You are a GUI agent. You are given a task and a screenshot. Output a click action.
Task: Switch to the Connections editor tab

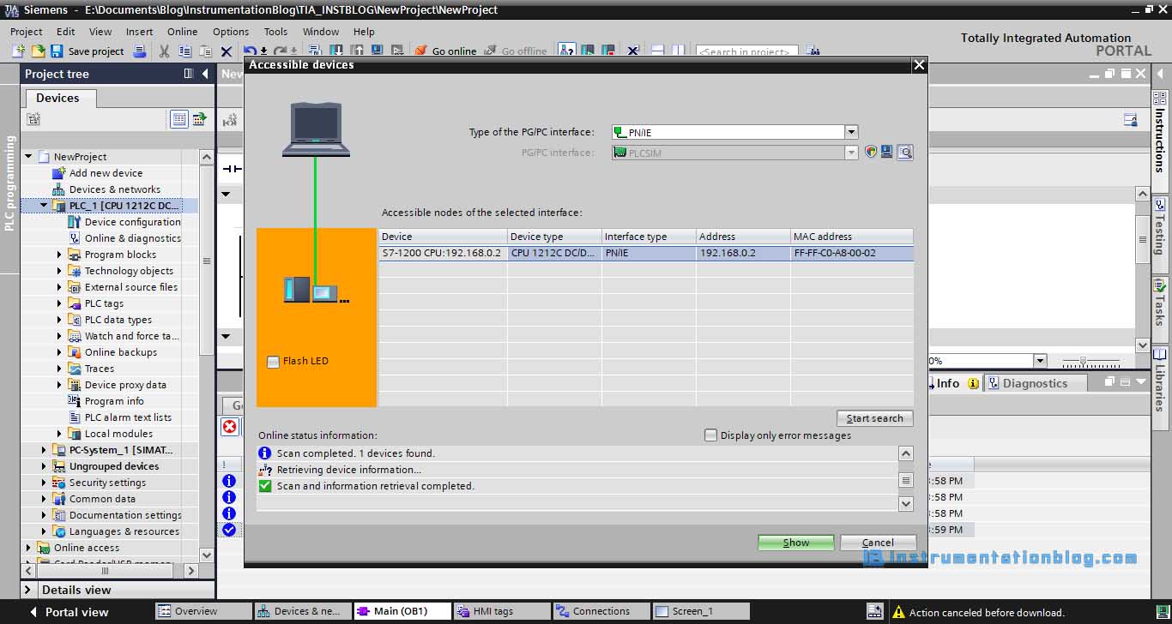601,611
